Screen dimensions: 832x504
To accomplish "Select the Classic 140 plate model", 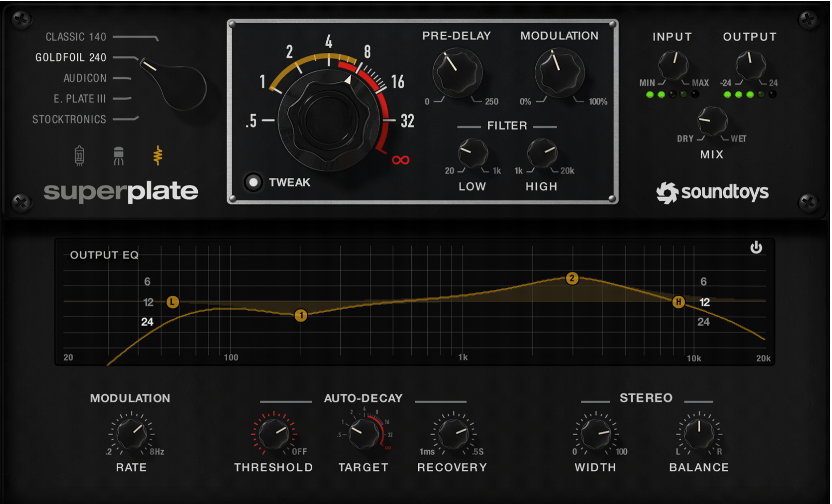I will (x=76, y=37).
